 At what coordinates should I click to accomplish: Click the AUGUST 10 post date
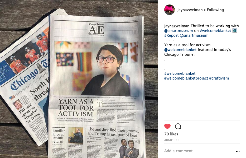(172, 140)
